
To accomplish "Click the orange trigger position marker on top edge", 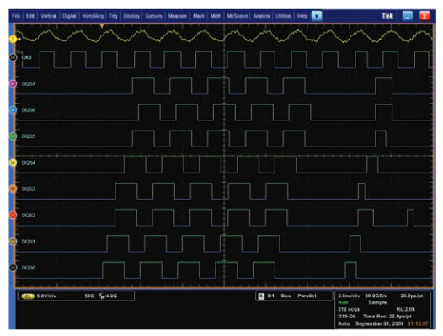I will 102,26.
